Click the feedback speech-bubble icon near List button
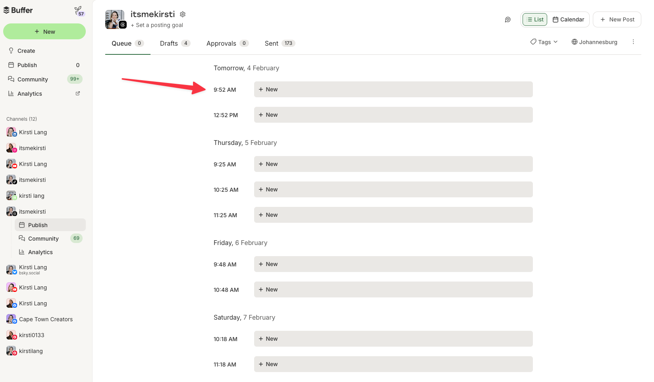This screenshot has width=654, height=382. pos(507,19)
